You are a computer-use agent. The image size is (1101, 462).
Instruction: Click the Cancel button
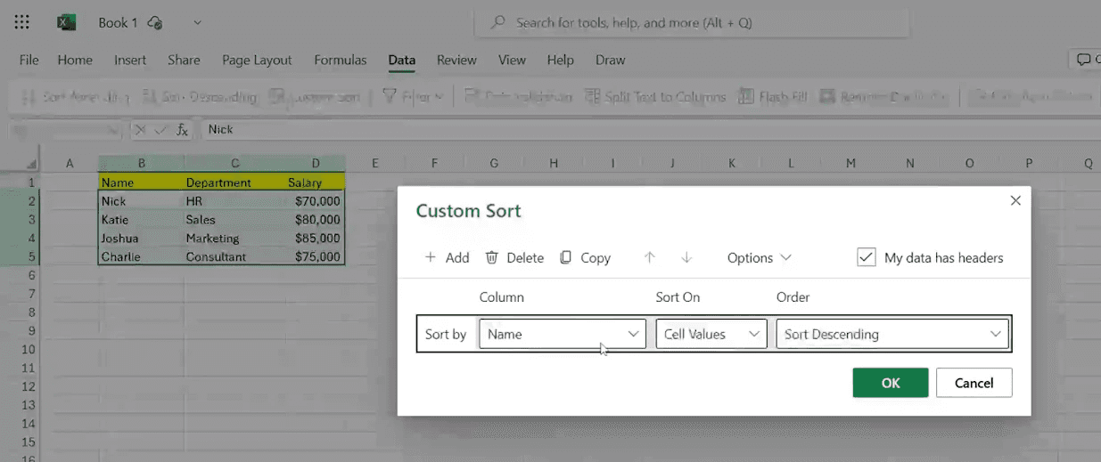(974, 383)
